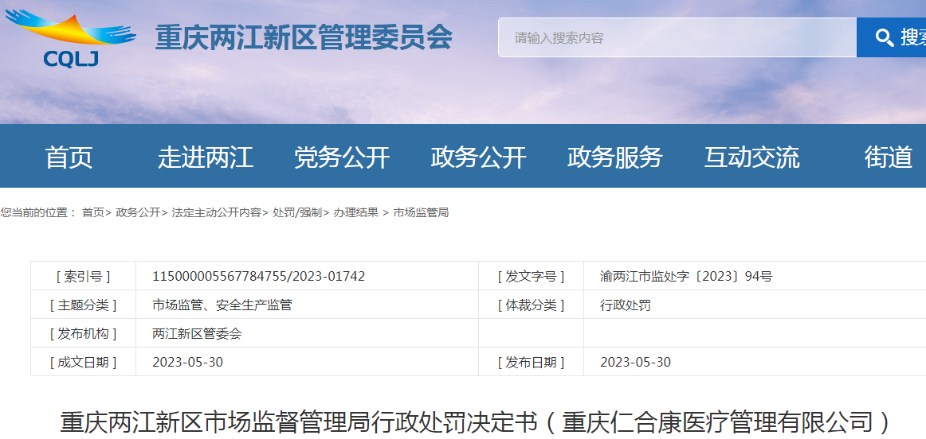Click the [ 体裁分类 ] label cell
Screen dimensions: 926x439
[531, 305]
